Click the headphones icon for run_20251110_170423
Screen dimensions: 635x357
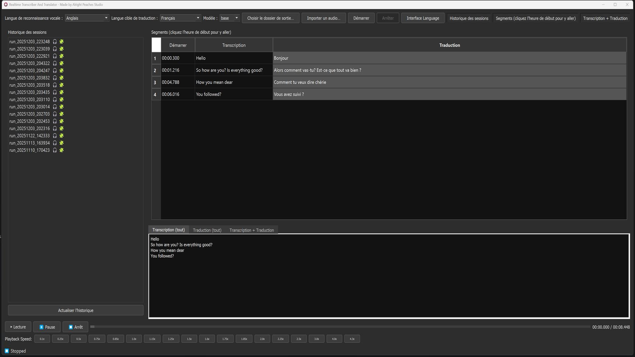pos(55,150)
